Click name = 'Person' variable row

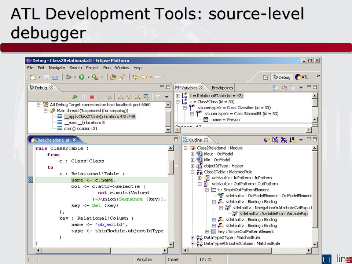tap(226, 120)
